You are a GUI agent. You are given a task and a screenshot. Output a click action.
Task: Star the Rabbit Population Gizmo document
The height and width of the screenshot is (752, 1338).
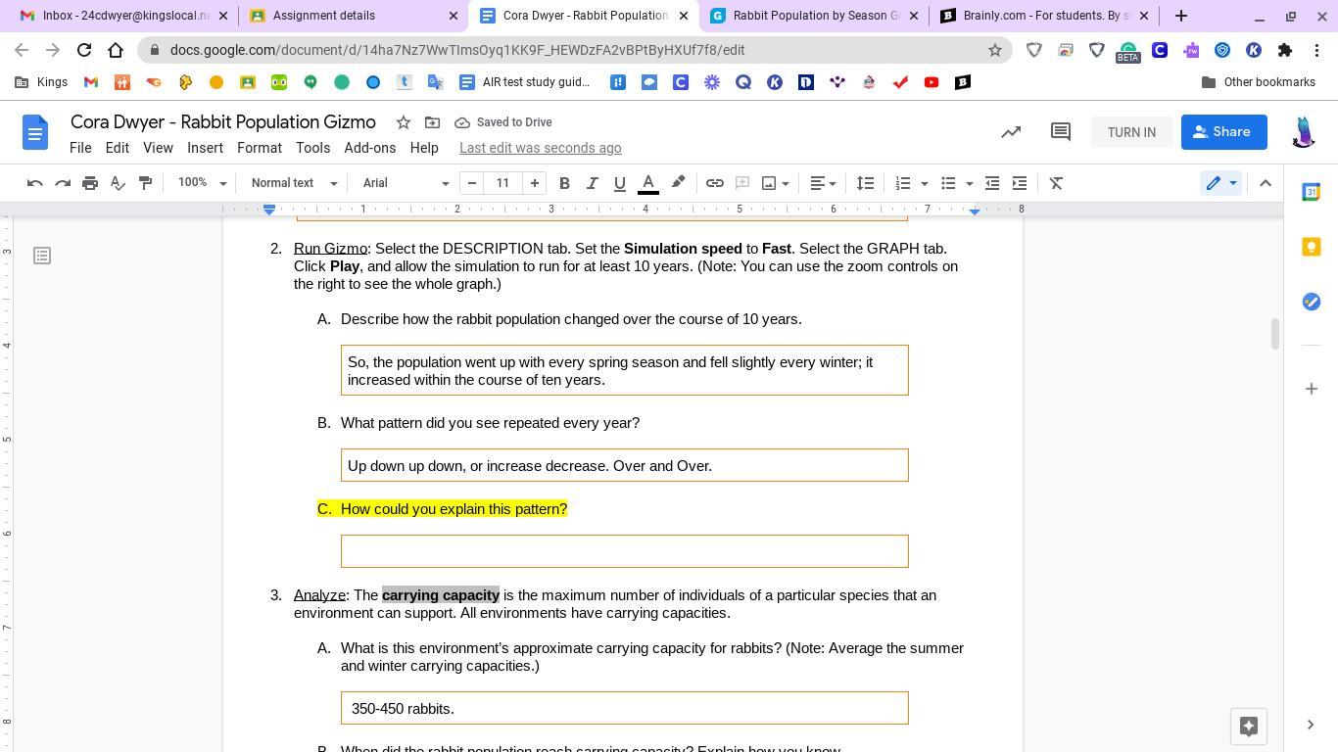pos(403,122)
